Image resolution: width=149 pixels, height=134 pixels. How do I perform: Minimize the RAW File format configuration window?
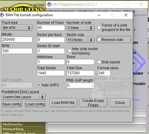[x=99, y=15]
